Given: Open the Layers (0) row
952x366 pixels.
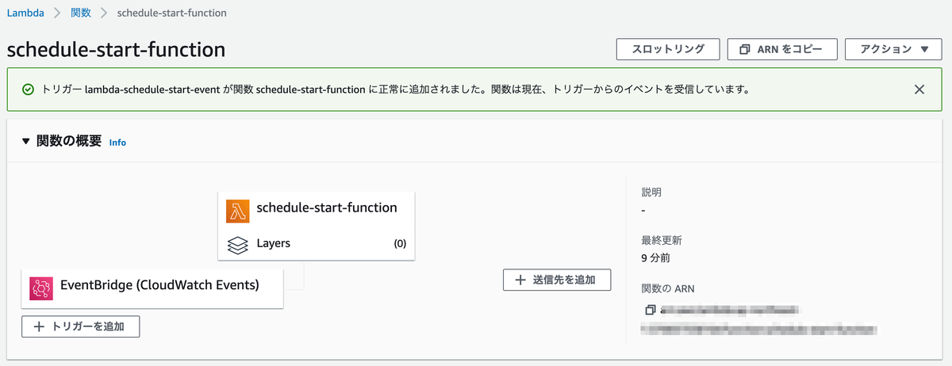Looking at the screenshot, I should tap(317, 243).
